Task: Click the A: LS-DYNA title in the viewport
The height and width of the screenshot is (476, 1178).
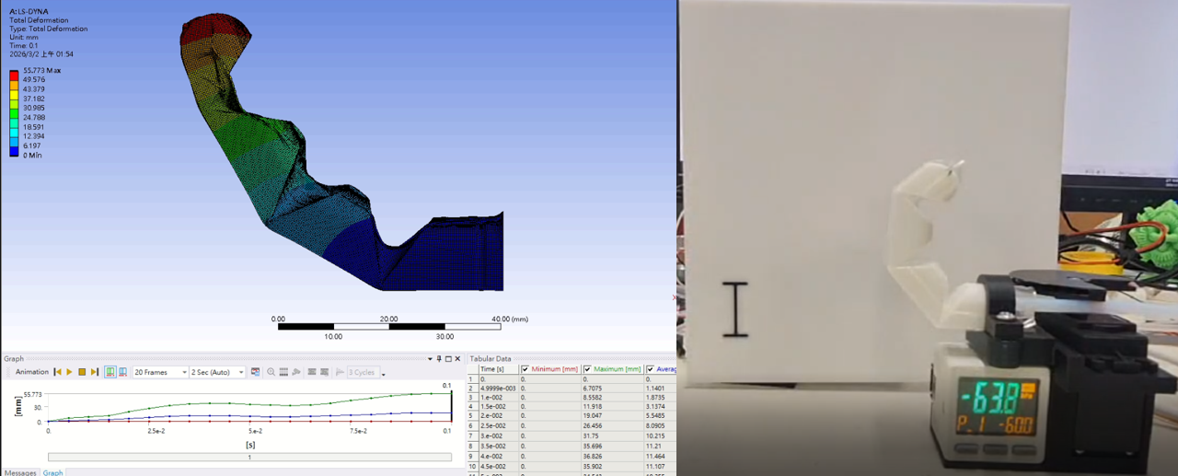Action: click(29, 11)
